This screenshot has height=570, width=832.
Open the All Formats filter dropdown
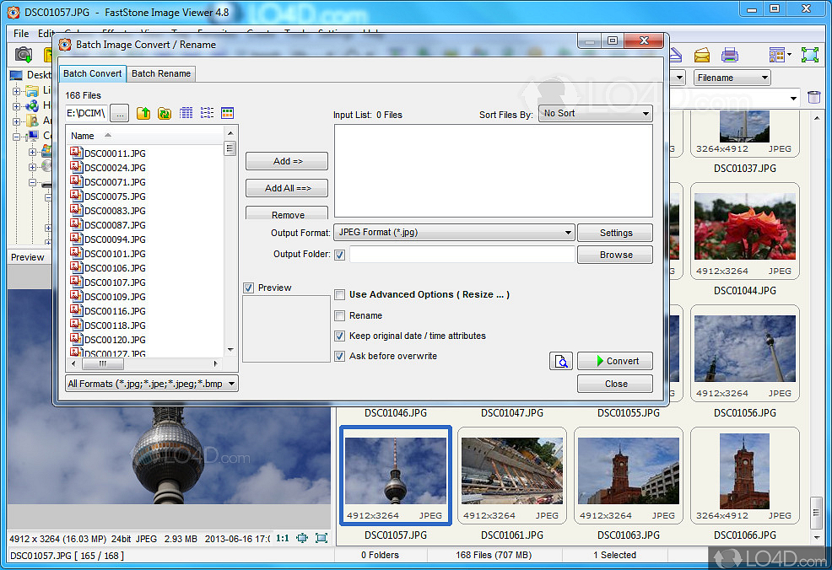tap(152, 384)
